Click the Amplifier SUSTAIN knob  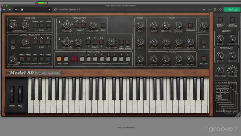178,59
